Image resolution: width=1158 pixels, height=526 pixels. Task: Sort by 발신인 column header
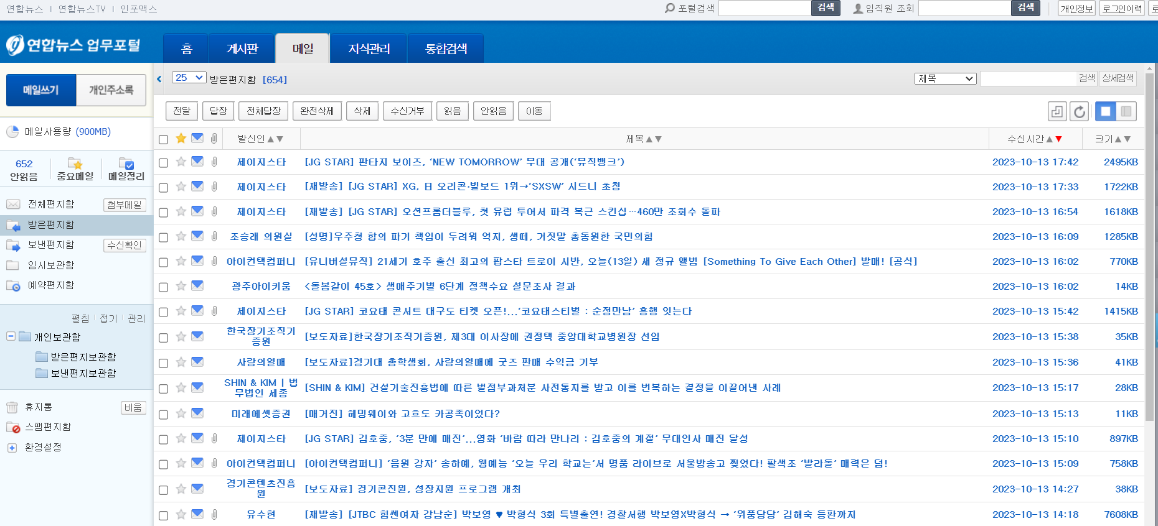click(x=260, y=139)
